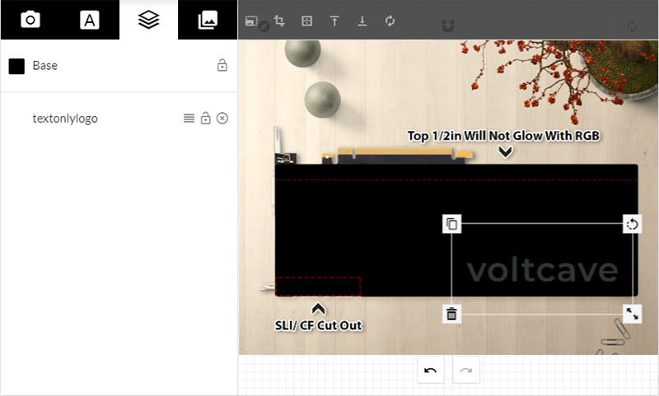Open the image gallery tab
The image size is (659, 396).
(208, 20)
